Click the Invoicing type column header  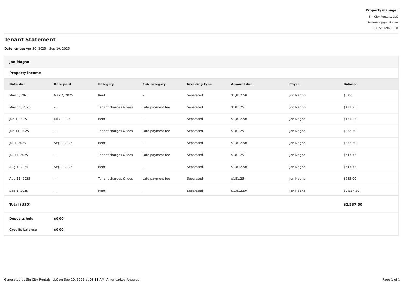tap(199, 84)
